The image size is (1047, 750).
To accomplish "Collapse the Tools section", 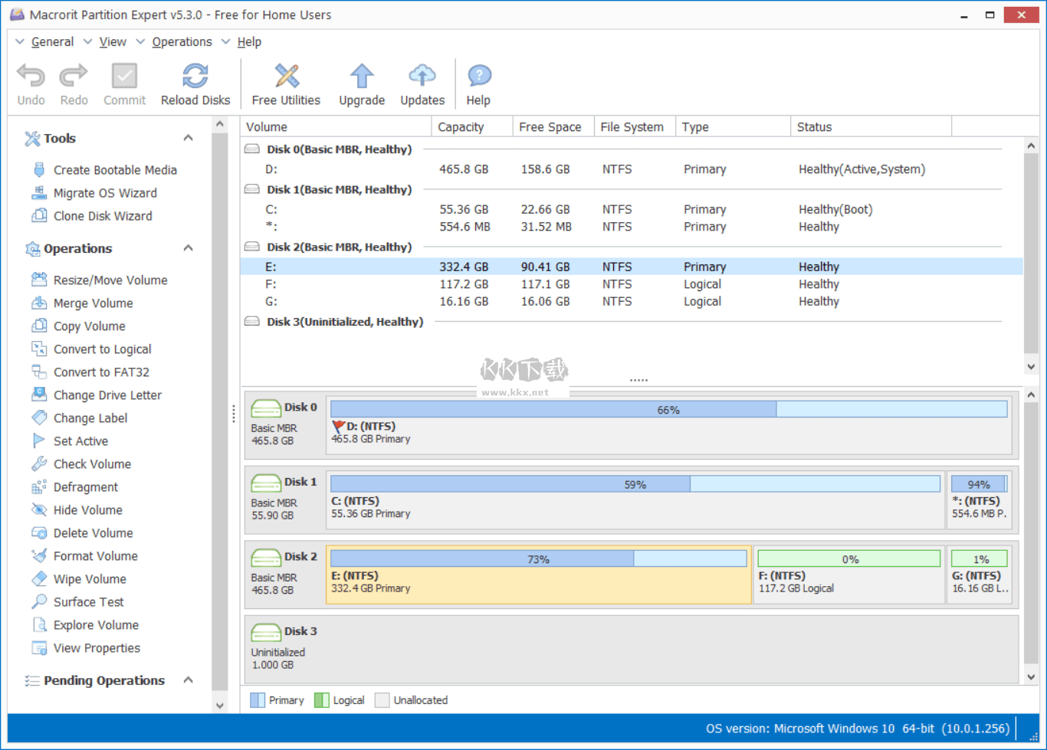I will pyautogui.click(x=188, y=138).
